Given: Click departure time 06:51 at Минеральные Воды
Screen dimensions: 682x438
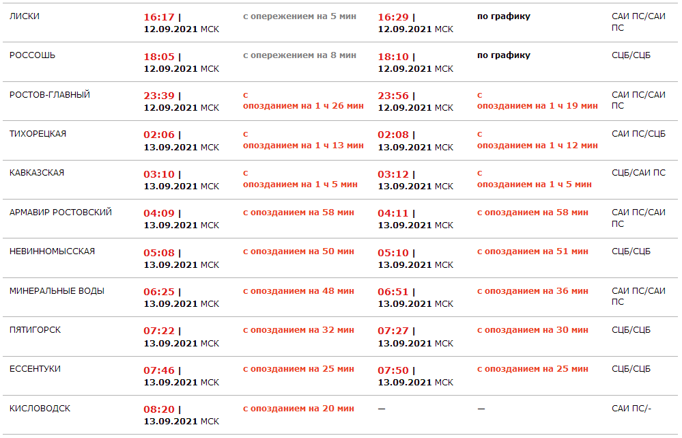Looking at the screenshot, I should pos(394,292).
